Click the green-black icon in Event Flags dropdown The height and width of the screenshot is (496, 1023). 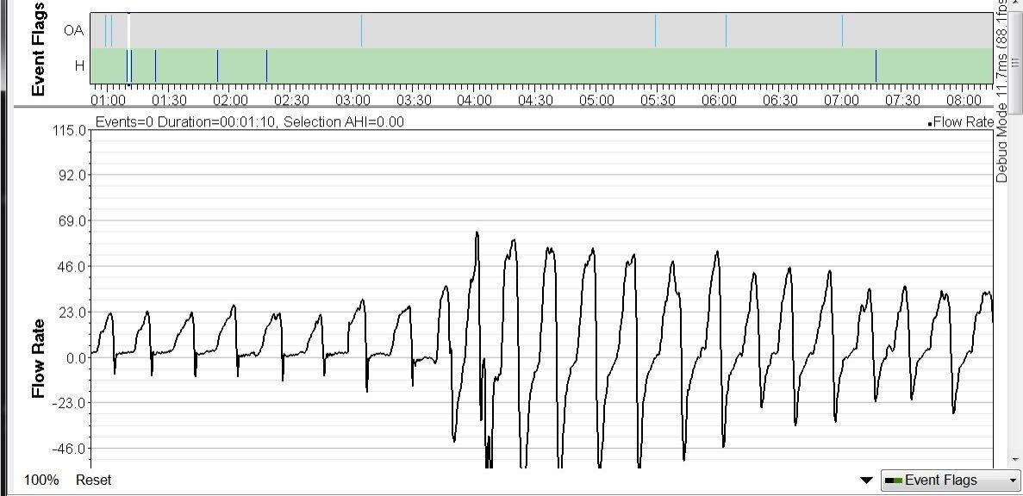pyautogui.click(x=894, y=480)
